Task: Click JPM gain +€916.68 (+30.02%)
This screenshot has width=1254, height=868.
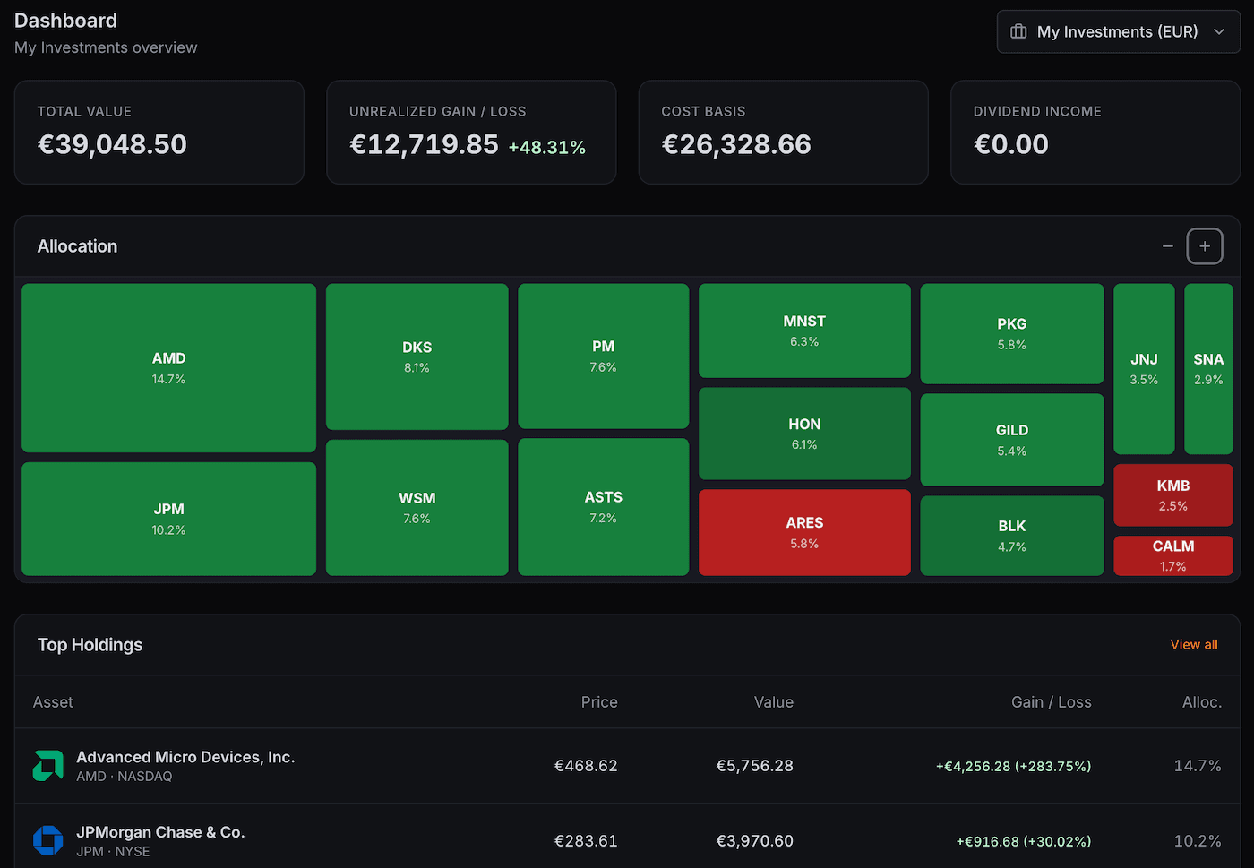Action: click(x=1024, y=842)
